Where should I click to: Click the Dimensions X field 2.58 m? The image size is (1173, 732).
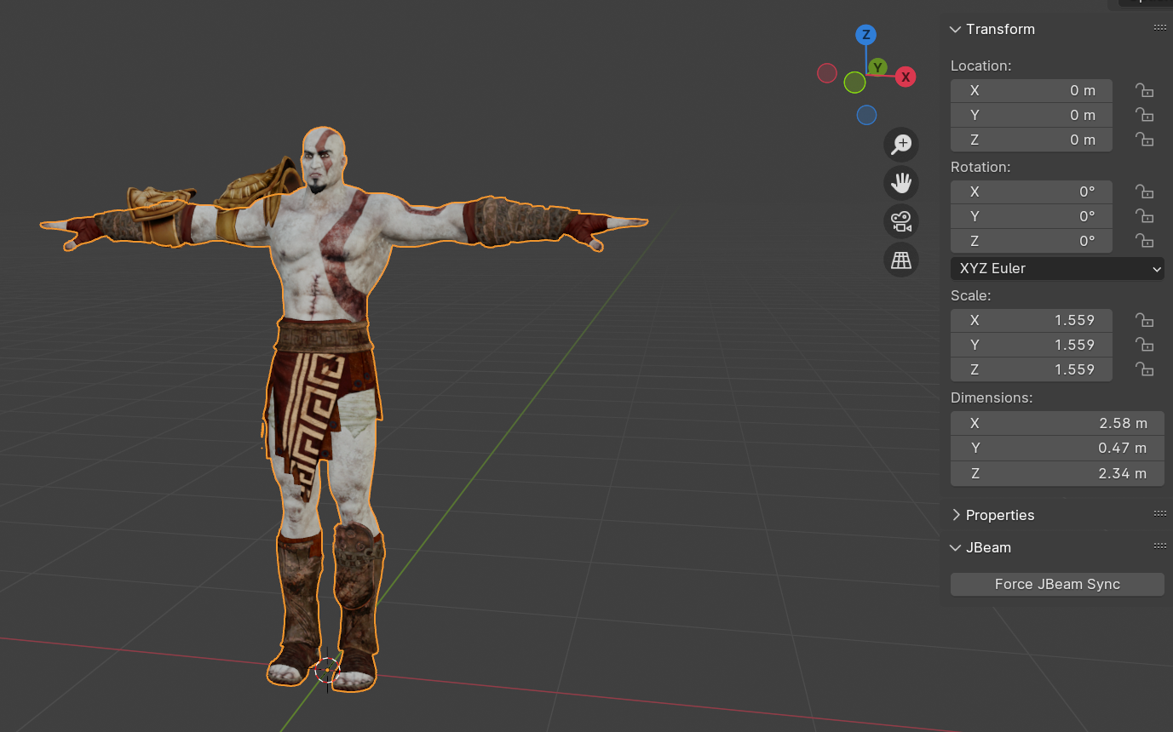click(x=1057, y=423)
